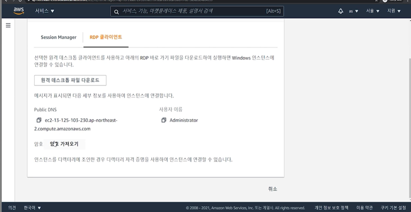Viewport: 411px width, 212px height.
Task: Focus the AWS search input field
Action: point(197,11)
